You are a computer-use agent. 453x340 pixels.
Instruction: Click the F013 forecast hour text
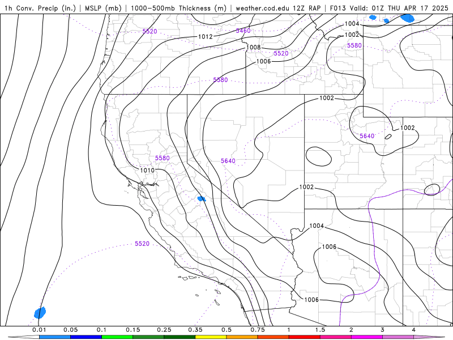click(337, 8)
